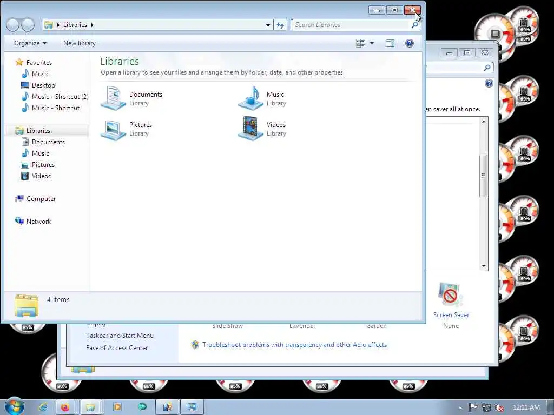The width and height of the screenshot is (554, 415).
Task: Open Videos under Libraries tree
Action: tap(41, 176)
